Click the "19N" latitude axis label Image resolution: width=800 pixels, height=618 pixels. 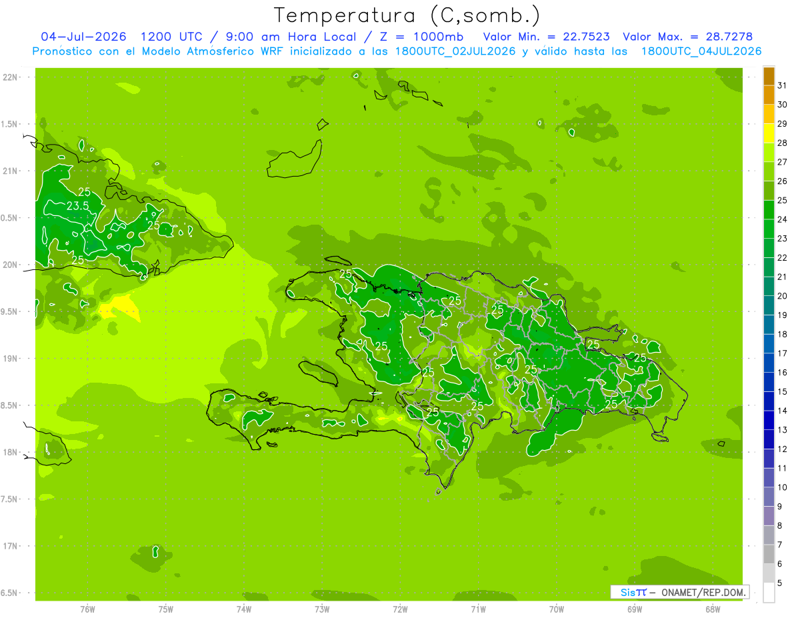point(10,359)
